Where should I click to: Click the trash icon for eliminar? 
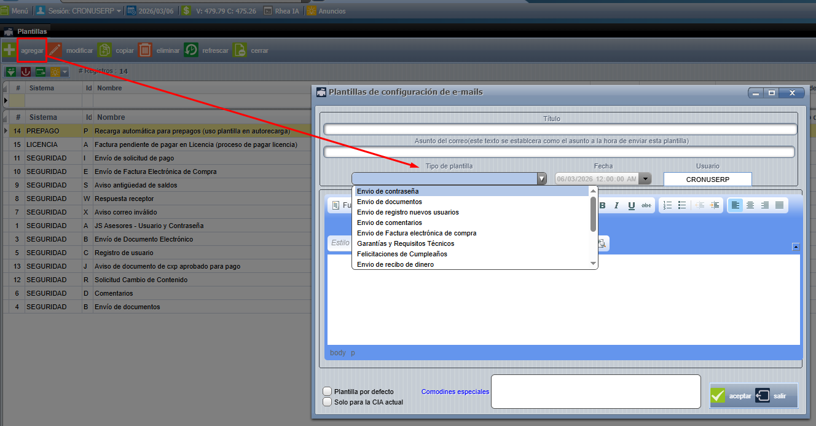[x=145, y=50]
